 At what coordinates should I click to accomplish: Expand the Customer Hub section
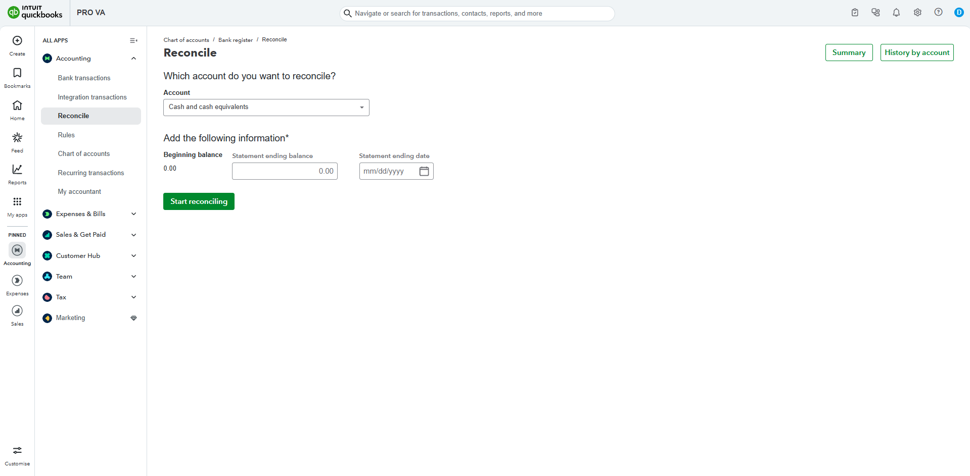tap(133, 256)
